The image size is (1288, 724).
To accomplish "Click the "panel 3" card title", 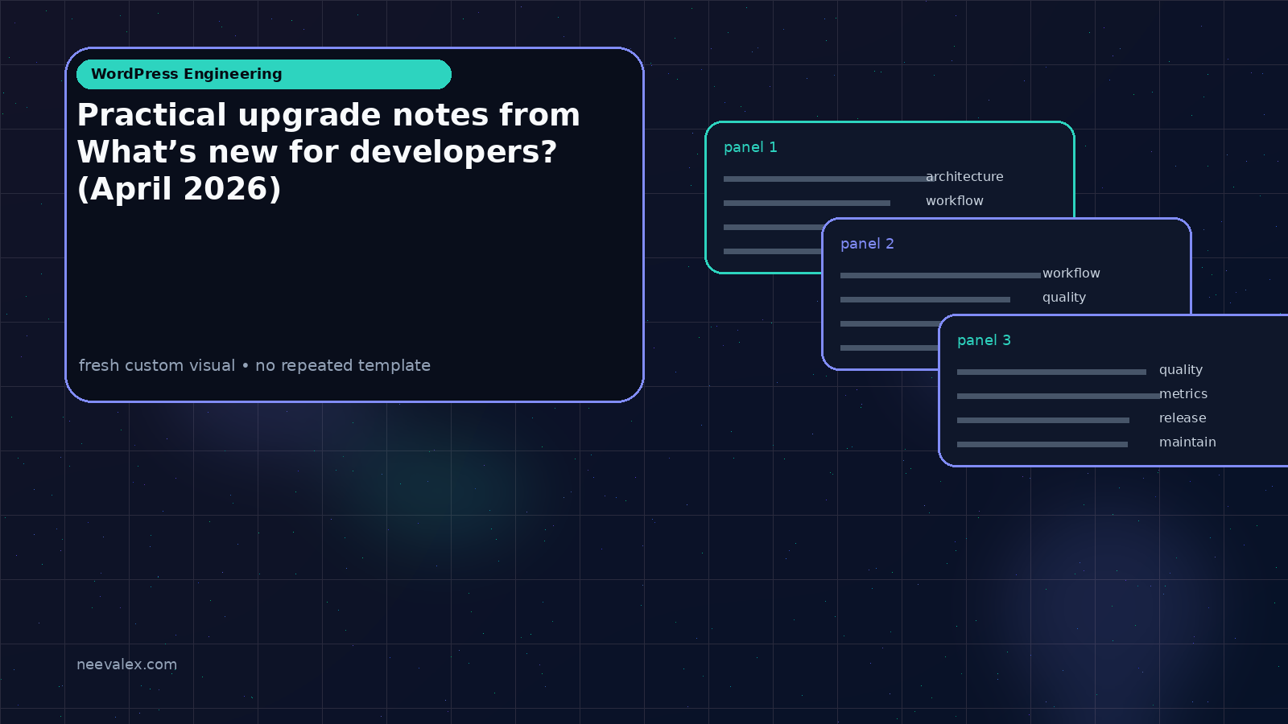I will pos(984,340).
